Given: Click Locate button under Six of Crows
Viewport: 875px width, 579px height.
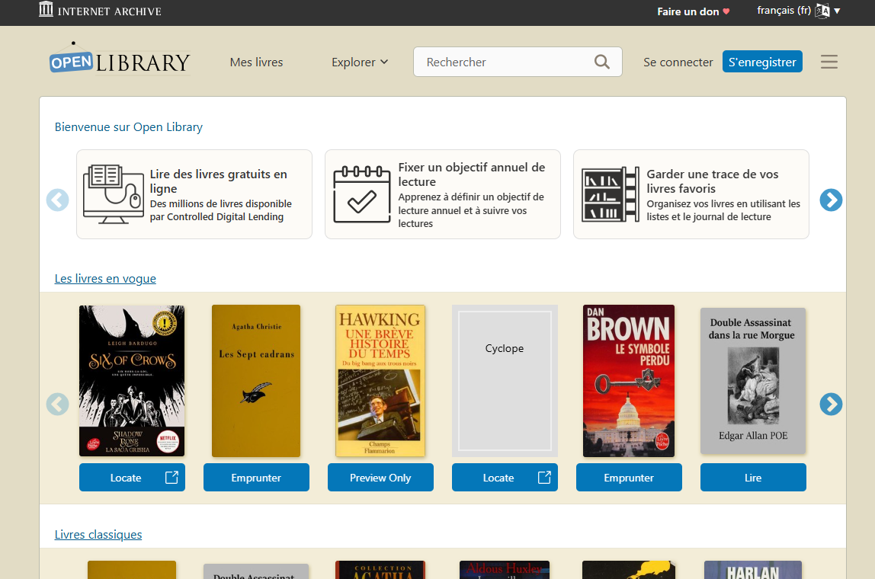Looking at the screenshot, I should tap(132, 478).
